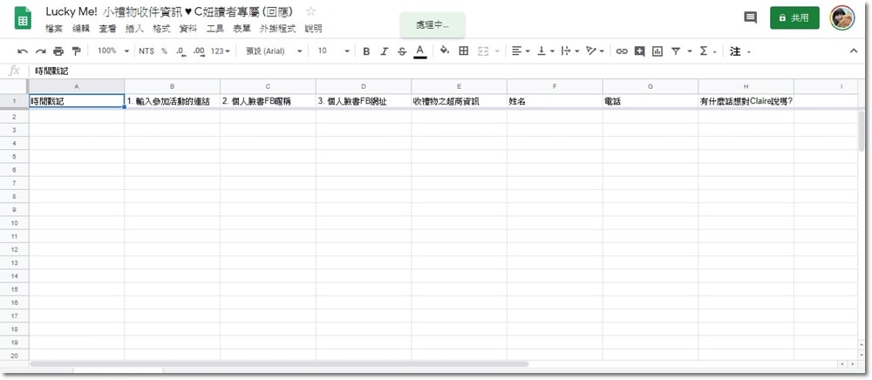Open the fill color picker
Viewport: 872px width, 380px height.
click(x=444, y=51)
